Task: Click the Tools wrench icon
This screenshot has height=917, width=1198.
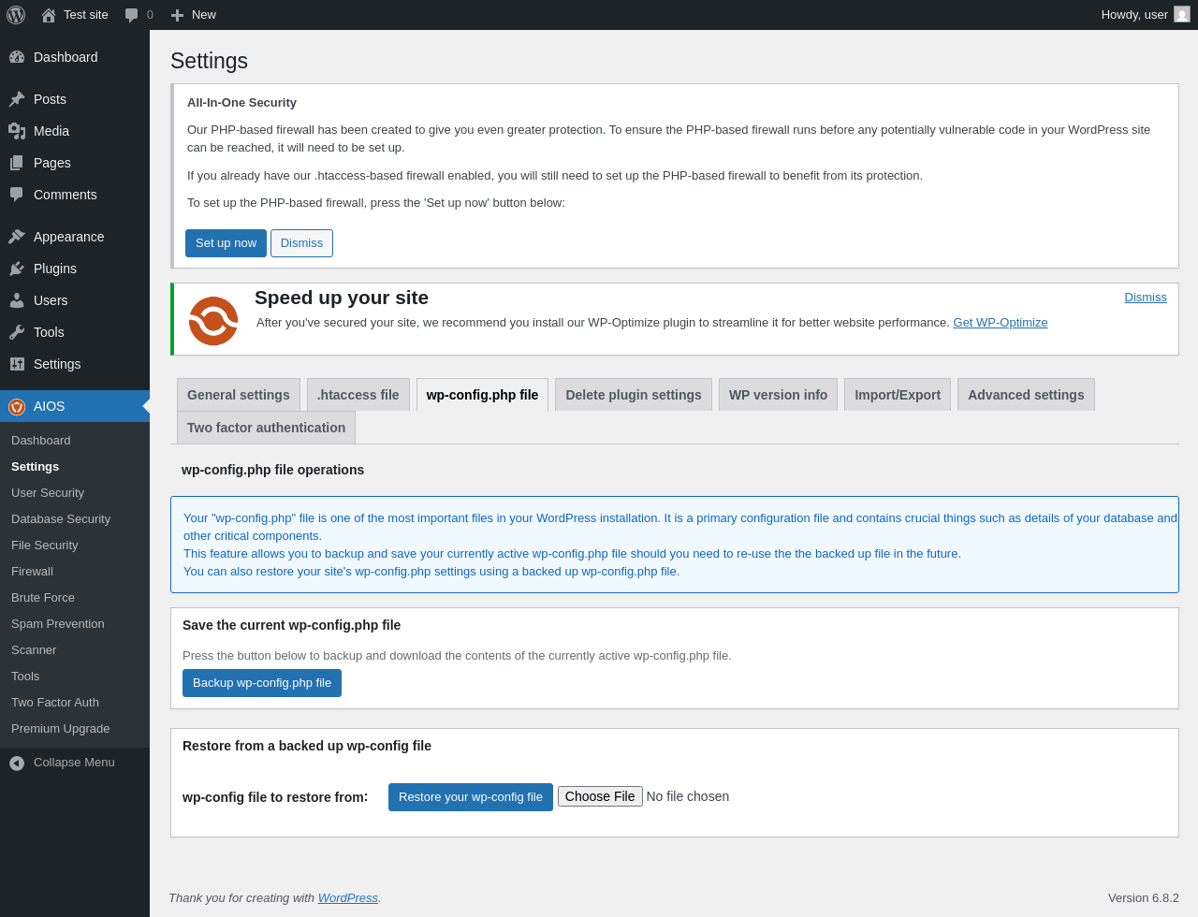Action: pyautogui.click(x=17, y=332)
